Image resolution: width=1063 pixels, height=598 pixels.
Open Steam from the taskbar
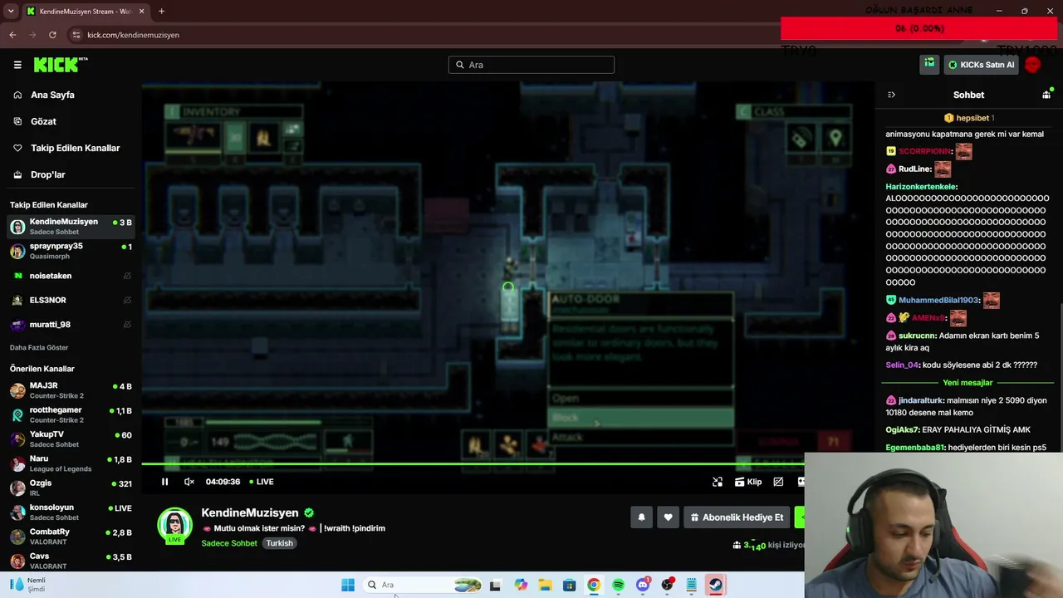point(715,585)
